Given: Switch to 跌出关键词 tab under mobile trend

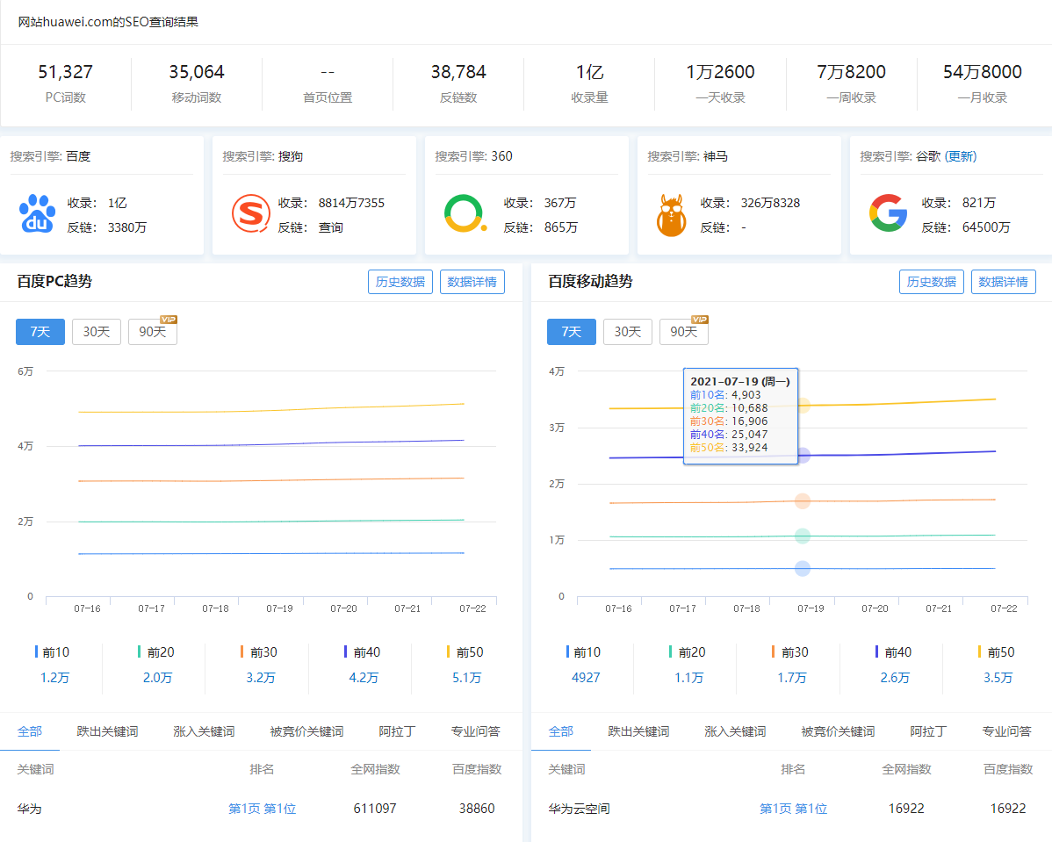Looking at the screenshot, I should (x=638, y=731).
